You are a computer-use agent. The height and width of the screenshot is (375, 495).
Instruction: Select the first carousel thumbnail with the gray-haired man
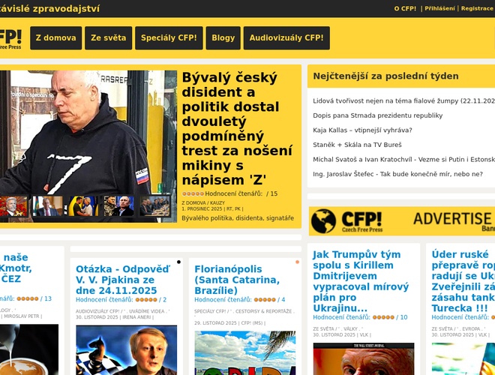pos(13,206)
